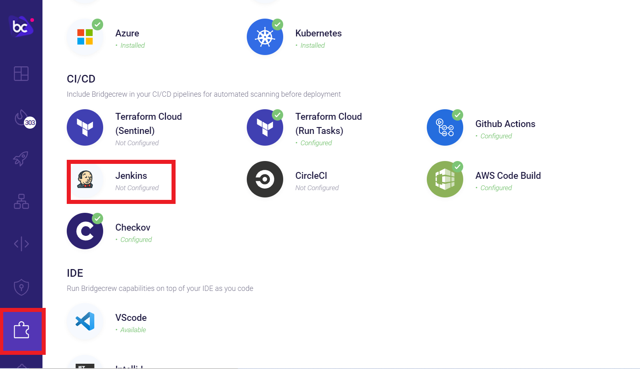Click VScode 'Available' status text

pos(133,330)
